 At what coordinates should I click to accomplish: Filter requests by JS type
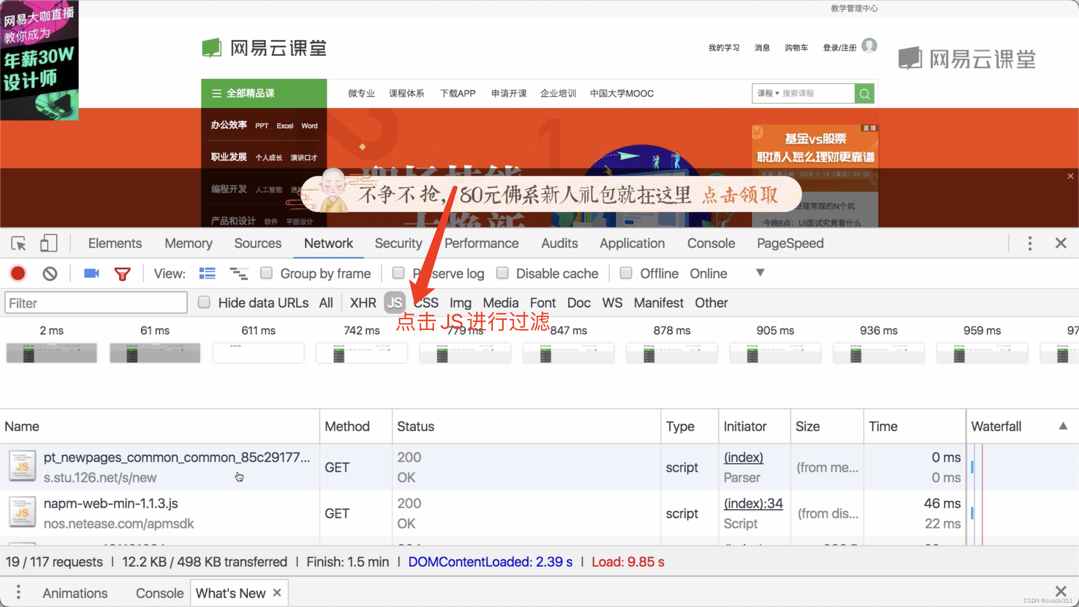click(395, 303)
